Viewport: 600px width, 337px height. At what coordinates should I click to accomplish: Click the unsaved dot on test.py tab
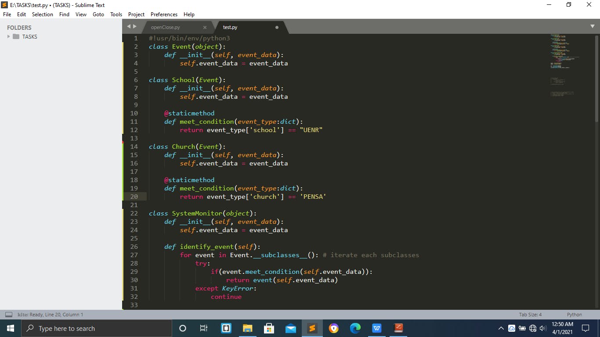pyautogui.click(x=277, y=27)
